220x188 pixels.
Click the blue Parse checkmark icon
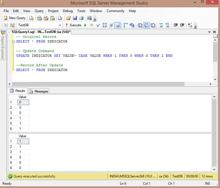point(98,25)
